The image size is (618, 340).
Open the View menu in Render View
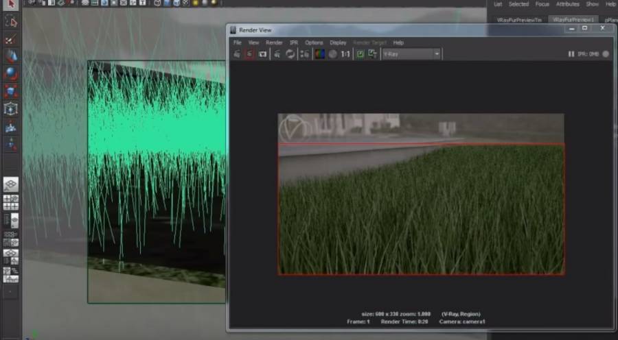pos(253,42)
